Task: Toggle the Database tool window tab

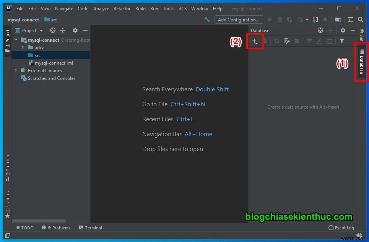Action: (x=362, y=62)
